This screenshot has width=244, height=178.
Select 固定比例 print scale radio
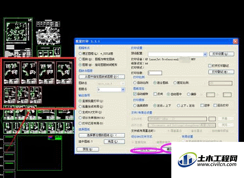click(x=175, y=83)
